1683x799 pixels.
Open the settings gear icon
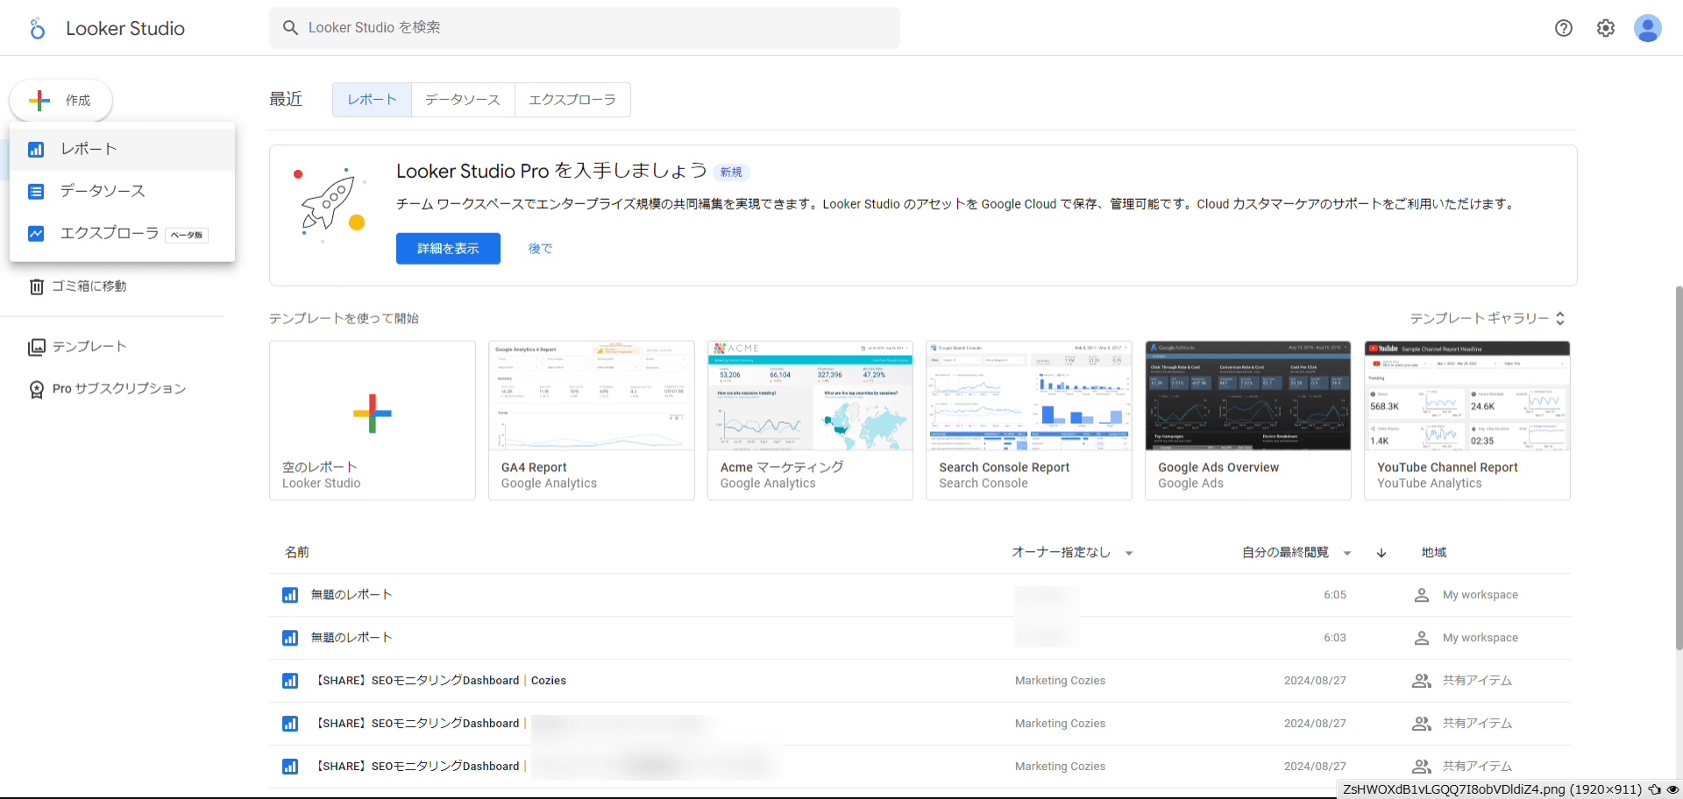click(x=1606, y=28)
